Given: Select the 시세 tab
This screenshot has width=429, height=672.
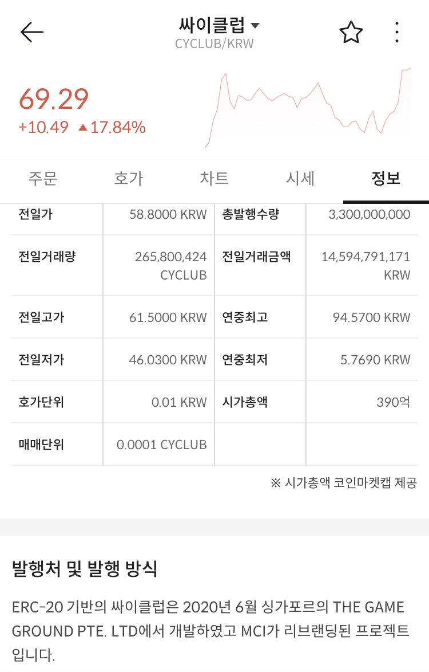Looking at the screenshot, I should pyautogui.click(x=300, y=179).
